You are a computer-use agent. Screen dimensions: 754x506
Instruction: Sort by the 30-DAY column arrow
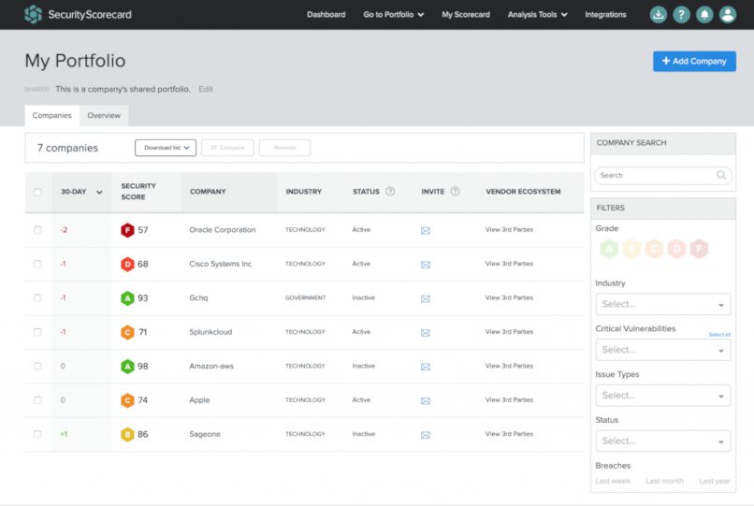tap(99, 192)
